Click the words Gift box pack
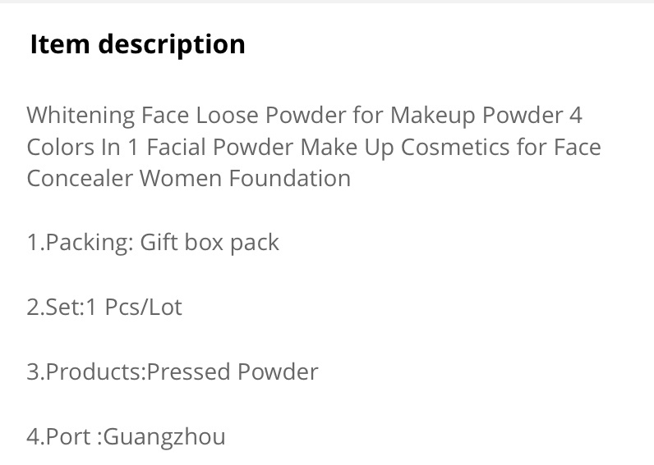 tap(210, 243)
